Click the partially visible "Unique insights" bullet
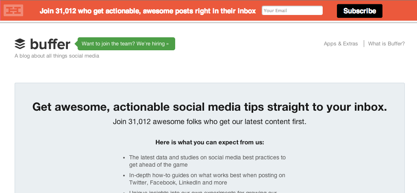 click(x=203, y=191)
